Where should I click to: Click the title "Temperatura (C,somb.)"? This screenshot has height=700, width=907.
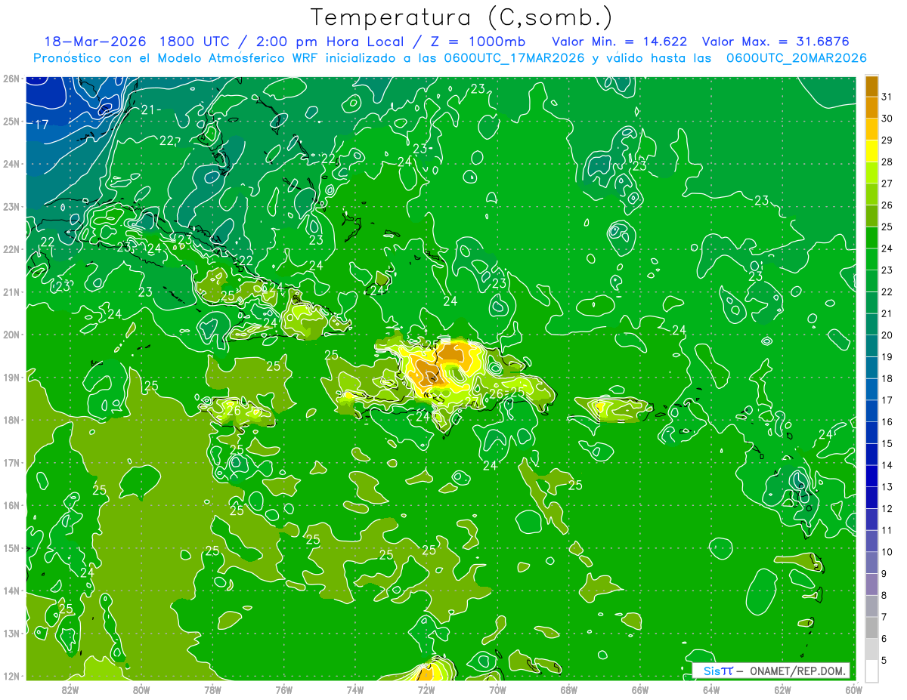(x=462, y=17)
